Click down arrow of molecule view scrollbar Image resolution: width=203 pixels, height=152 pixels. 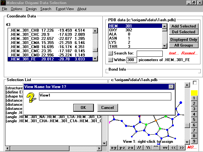coord(187,142)
